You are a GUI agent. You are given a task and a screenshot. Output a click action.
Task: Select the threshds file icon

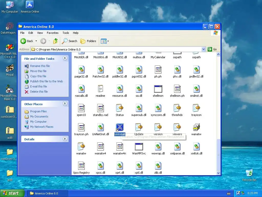pos(177,108)
